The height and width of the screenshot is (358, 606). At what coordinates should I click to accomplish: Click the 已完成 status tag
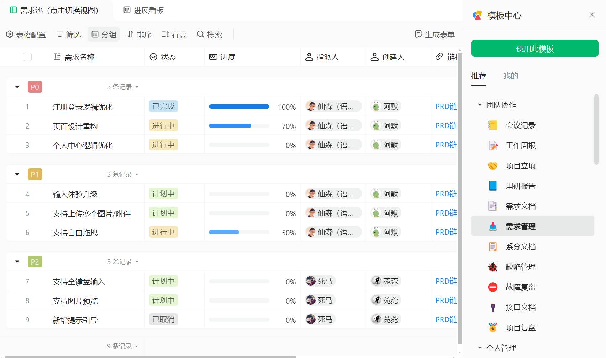[163, 106]
